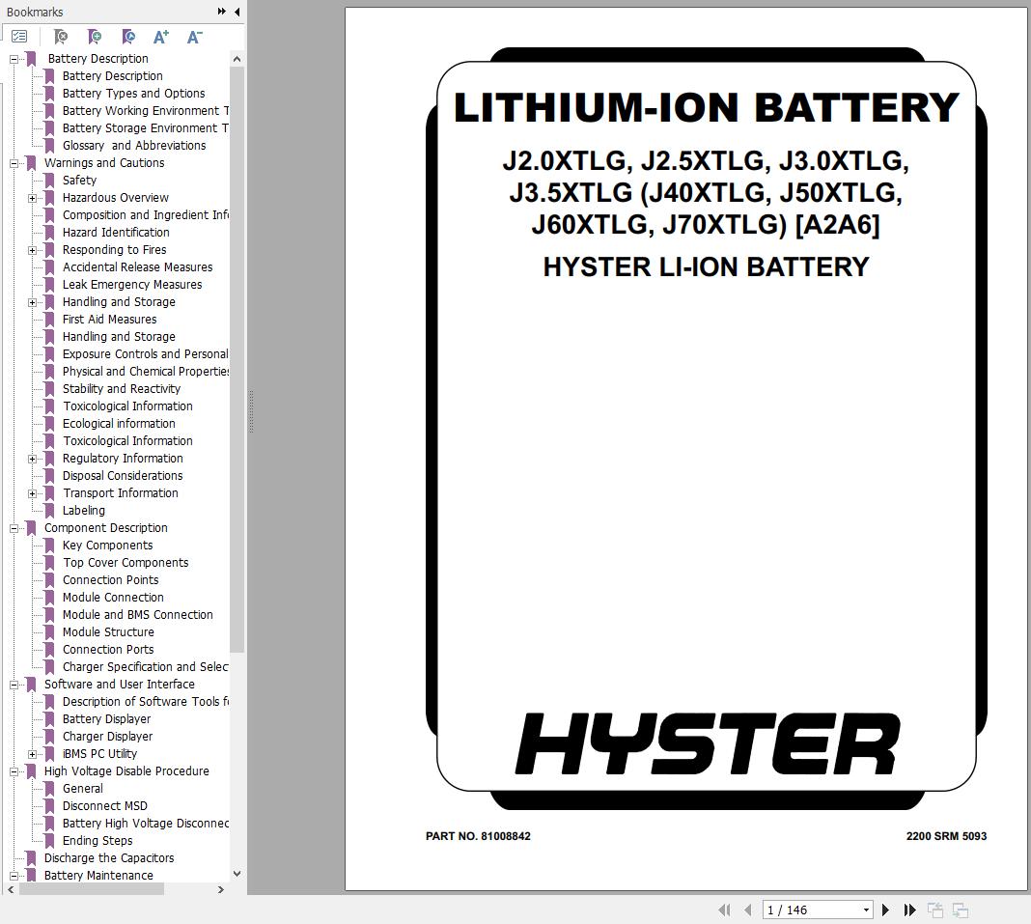Open the First Aid Measures bookmark
The width and height of the screenshot is (1031, 924).
(109, 320)
